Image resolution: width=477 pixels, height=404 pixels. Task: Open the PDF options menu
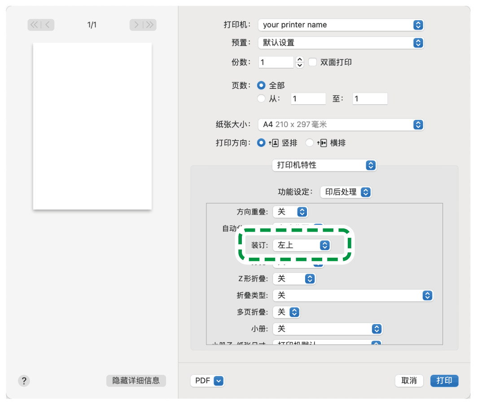click(x=207, y=381)
